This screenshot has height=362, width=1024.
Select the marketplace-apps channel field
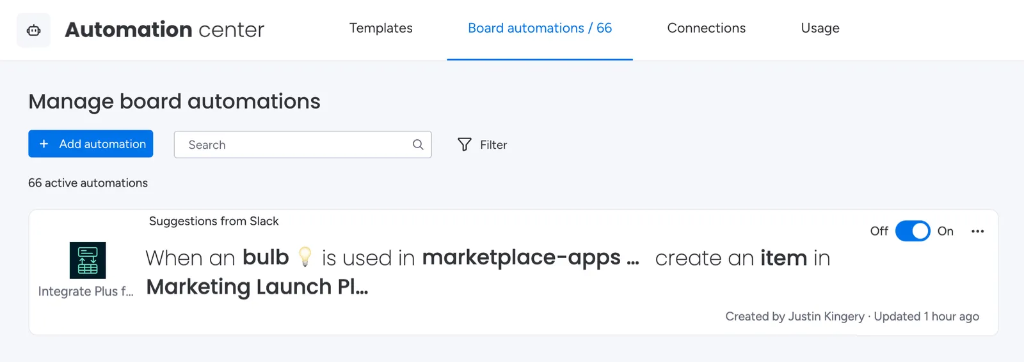(x=531, y=257)
